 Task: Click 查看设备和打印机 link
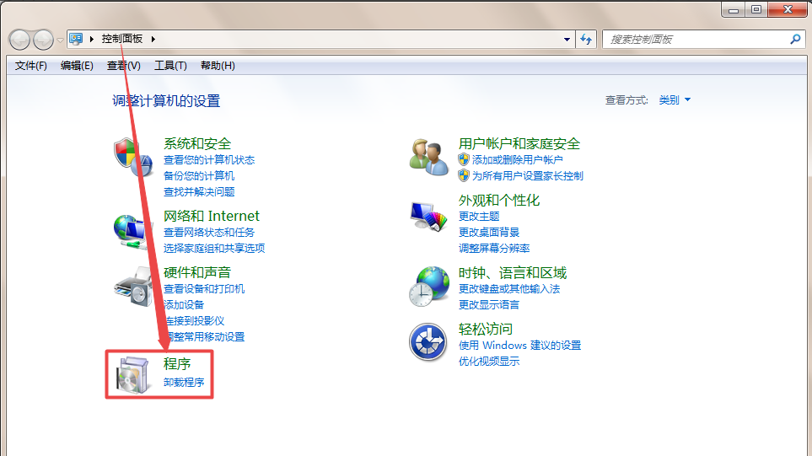(x=204, y=289)
